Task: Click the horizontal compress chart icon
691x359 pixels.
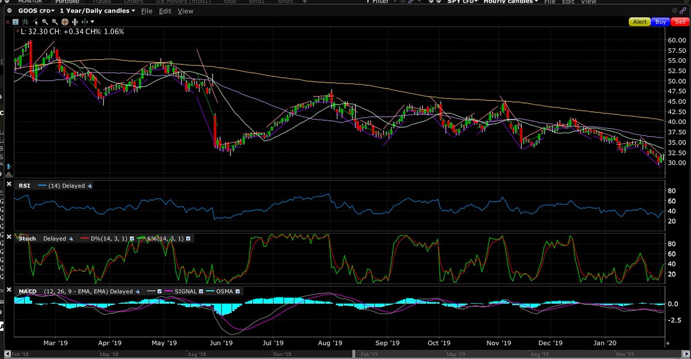Action: [x=85, y=22]
